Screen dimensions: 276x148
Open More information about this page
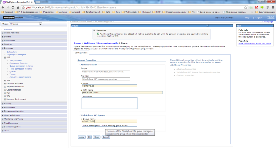pos(255,44)
